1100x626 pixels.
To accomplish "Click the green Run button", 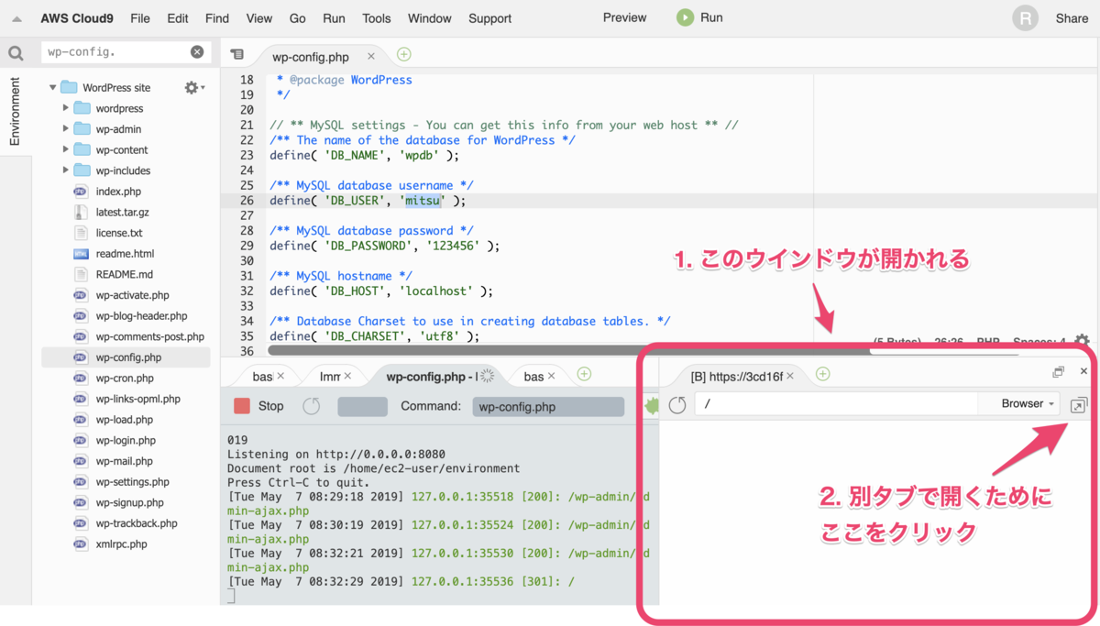I will click(700, 17).
